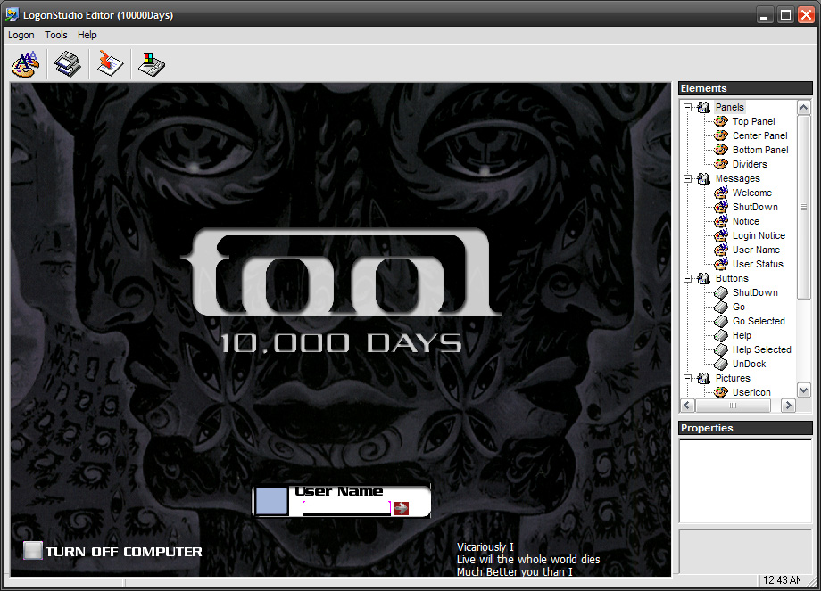821x591 pixels.
Task: Click the apply logon toolbar icon
Action: [152, 64]
